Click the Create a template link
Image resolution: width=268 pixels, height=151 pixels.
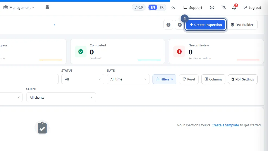coord(225,125)
